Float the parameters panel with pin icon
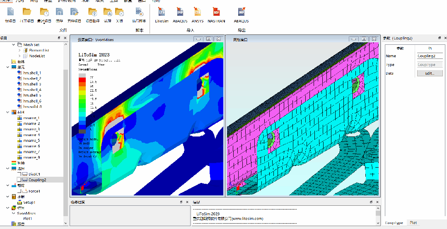Image resolution: width=447 pixels, height=229 pixels. [x=439, y=38]
